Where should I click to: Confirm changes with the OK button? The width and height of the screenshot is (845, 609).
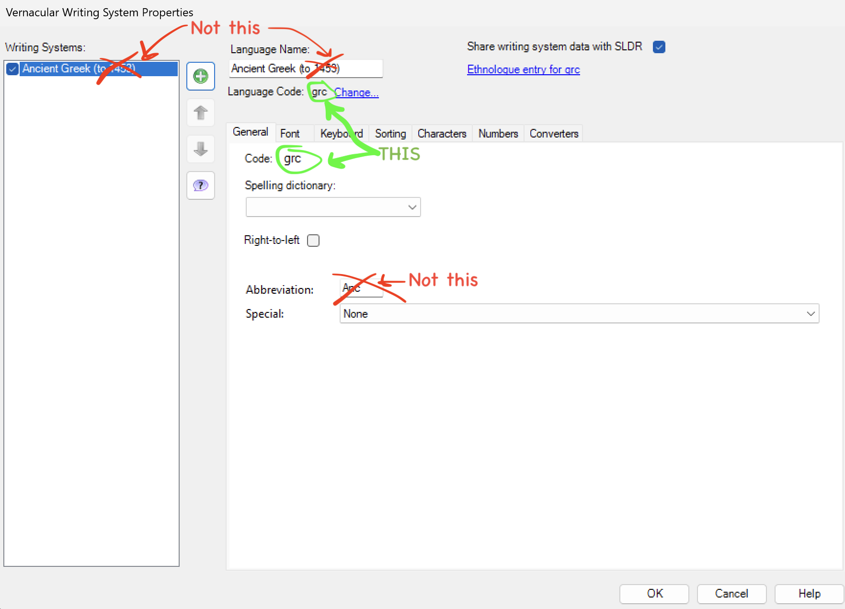click(x=654, y=594)
